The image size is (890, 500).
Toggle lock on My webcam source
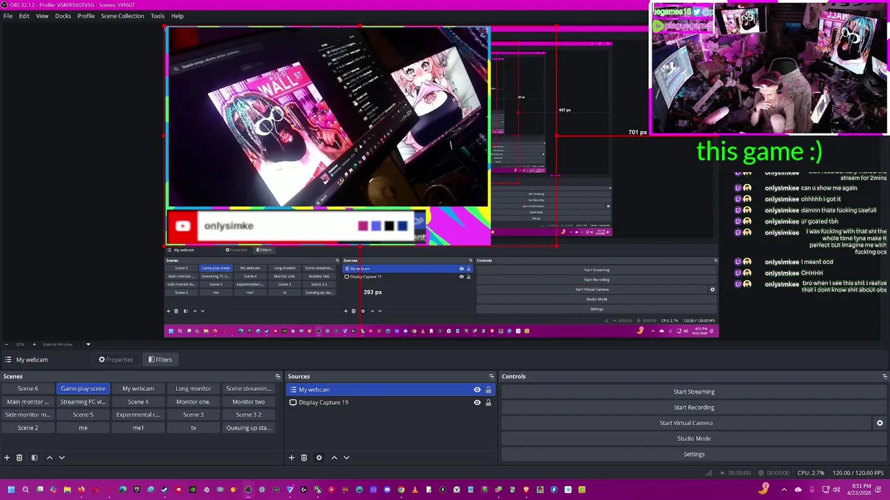[488, 390]
